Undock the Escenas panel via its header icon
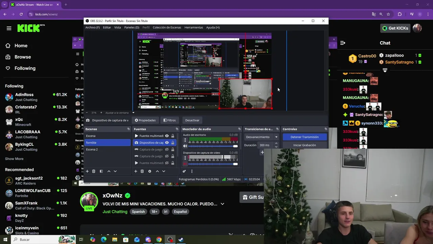This screenshot has width=433, height=244. [x=128, y=129]
